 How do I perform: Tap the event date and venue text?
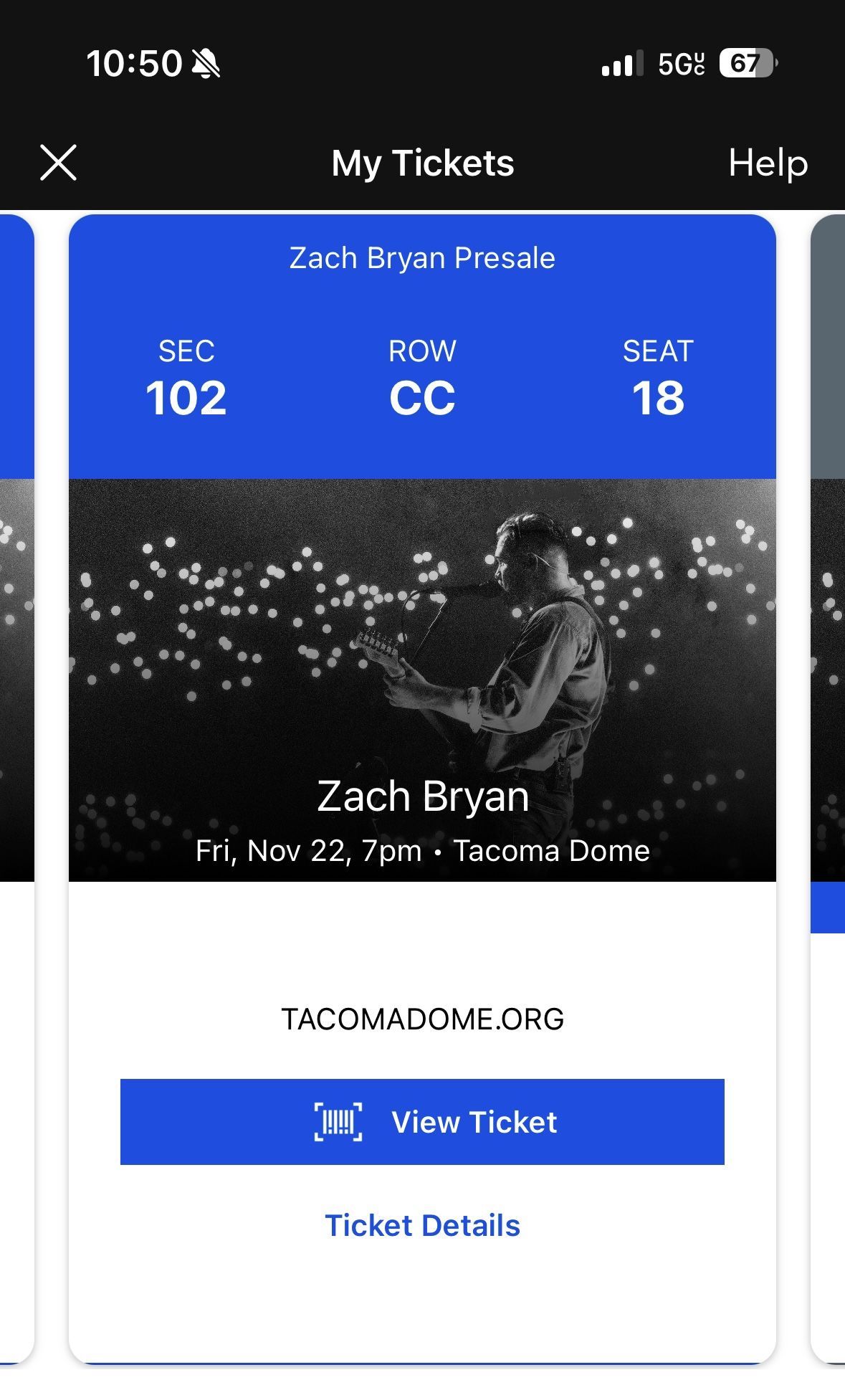[x=422, y=850]
